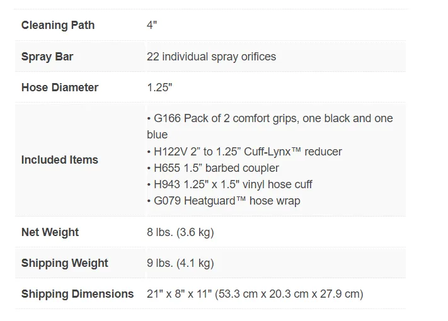Click the Spray Bar row label
The height and width of the screenshot is (321, 448).
point(47,57)
